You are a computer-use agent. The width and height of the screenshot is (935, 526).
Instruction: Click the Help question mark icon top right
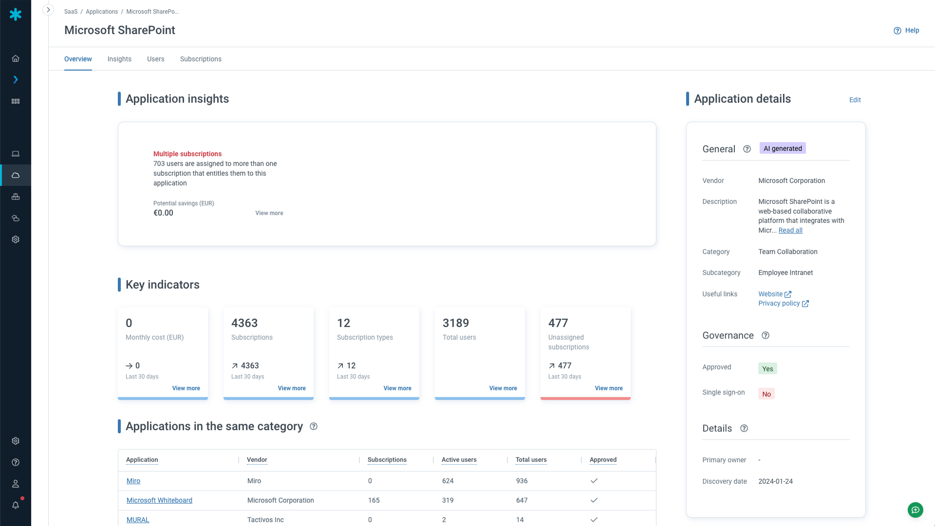[x=897, y=30]
